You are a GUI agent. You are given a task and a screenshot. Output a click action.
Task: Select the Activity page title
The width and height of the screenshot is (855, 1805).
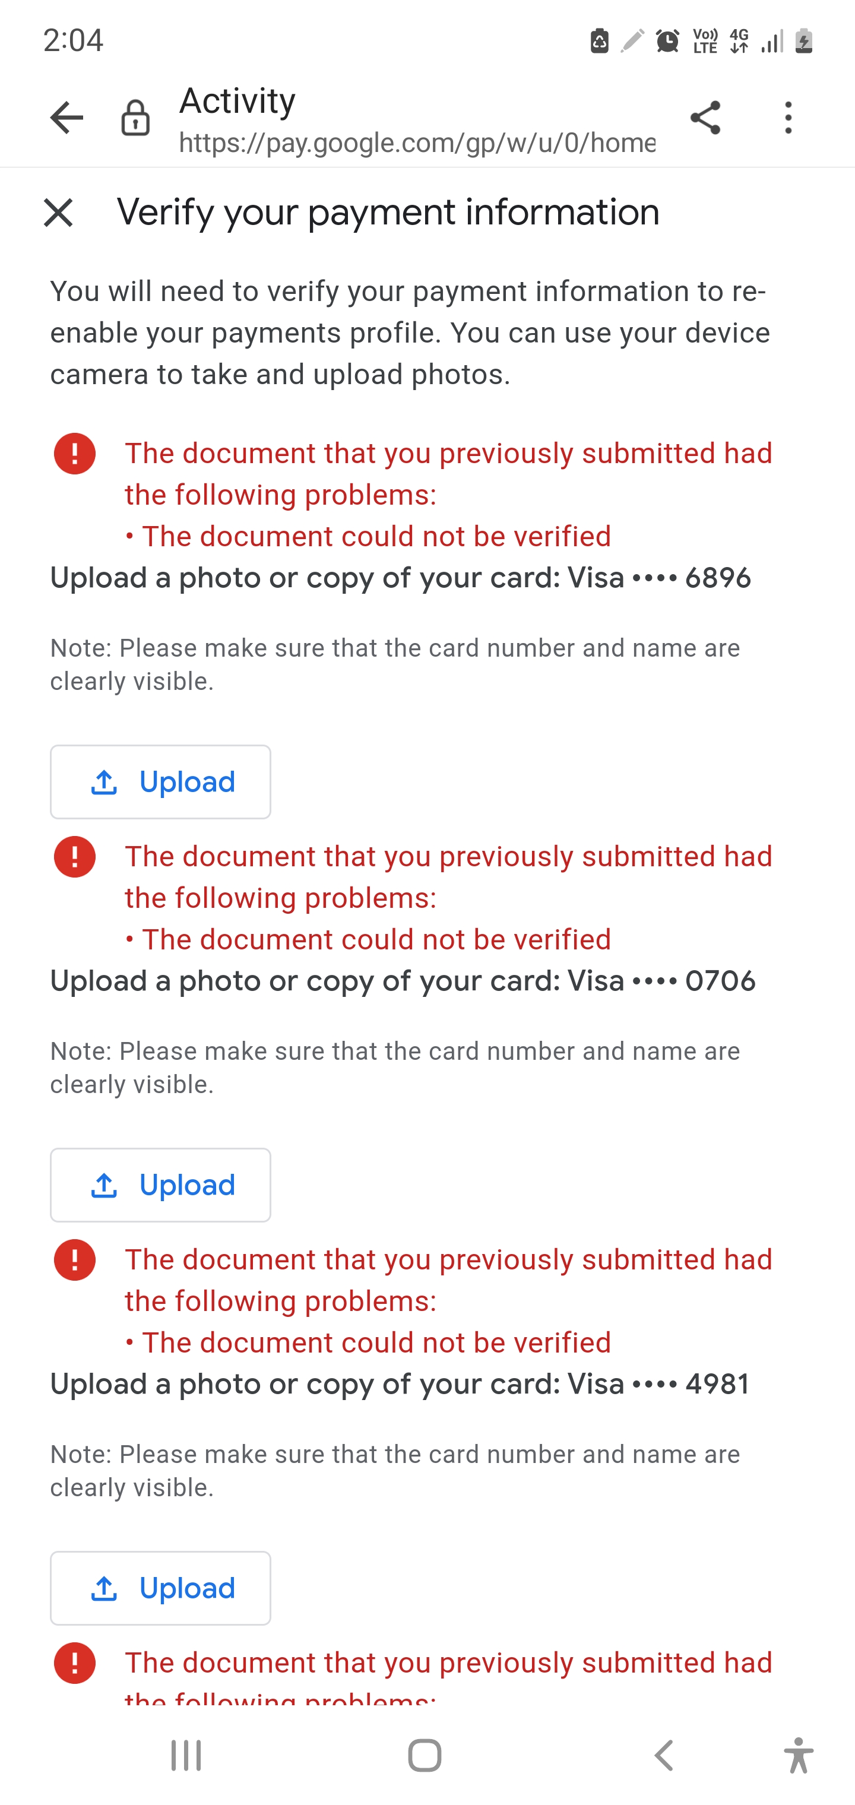237,101
